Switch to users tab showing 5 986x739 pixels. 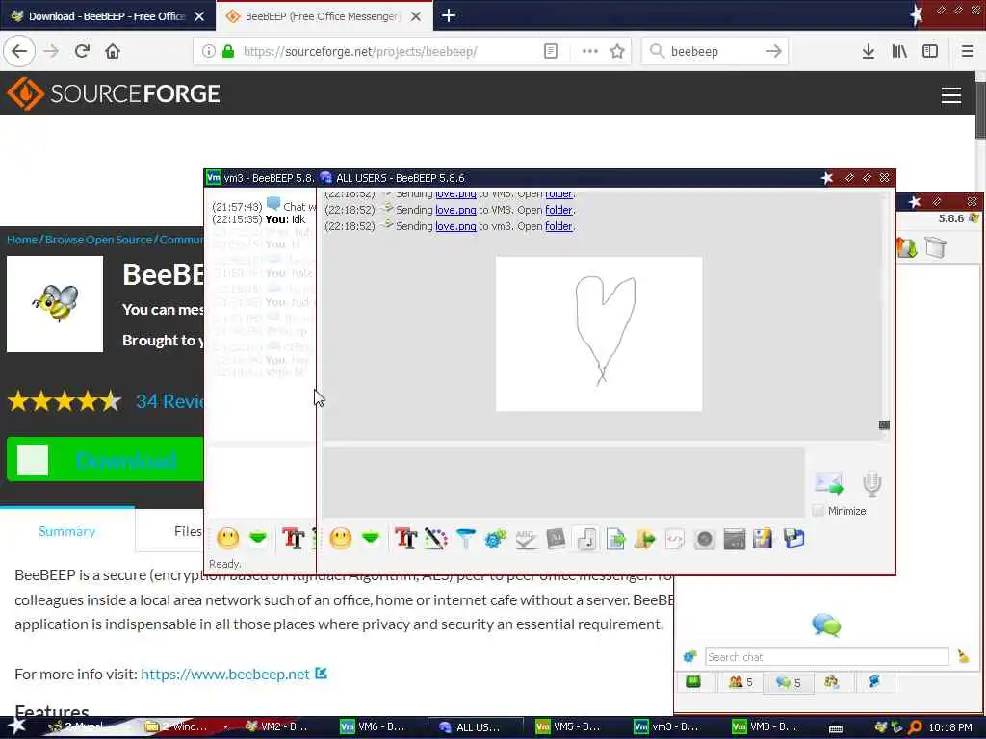pos(740,682)
